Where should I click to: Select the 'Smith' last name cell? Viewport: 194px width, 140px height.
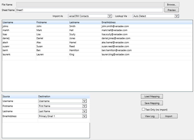(85, 26)
